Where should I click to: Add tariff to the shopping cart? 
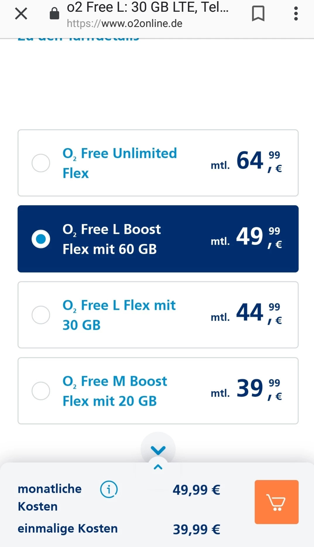(x=276, y=502)
